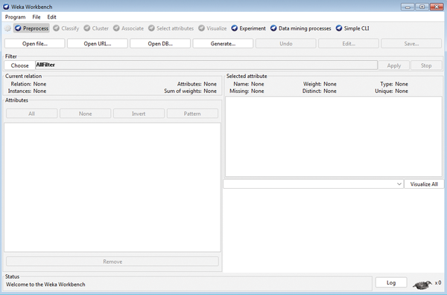This screenshot has width=447, height=295.
Task: Click the Weka bird icon in status bar
Action: [x=422, y=285]
